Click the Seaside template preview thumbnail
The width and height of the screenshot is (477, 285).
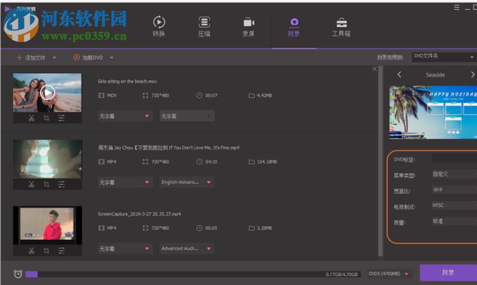coord(433,112)
